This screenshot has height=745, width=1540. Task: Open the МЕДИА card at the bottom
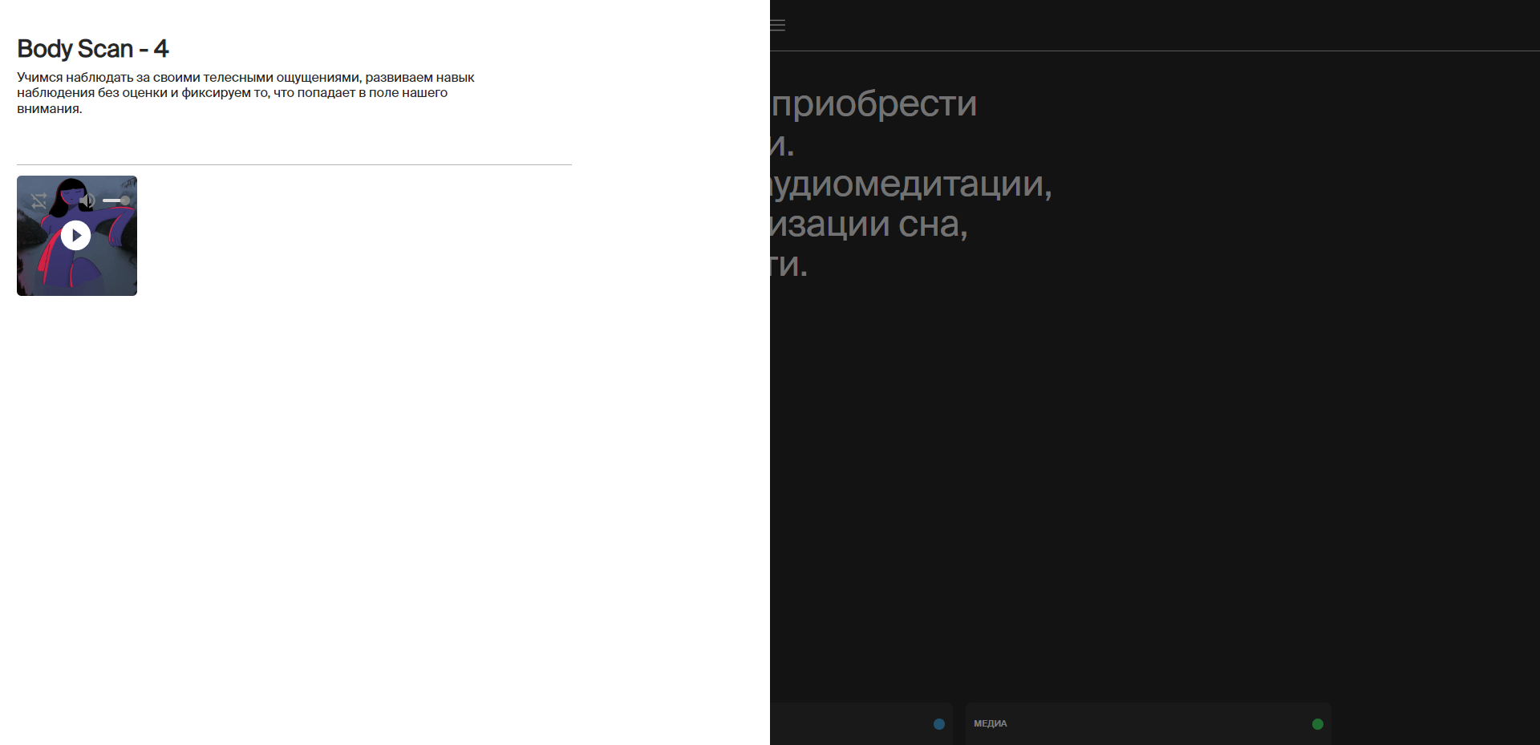point(1148,724)
